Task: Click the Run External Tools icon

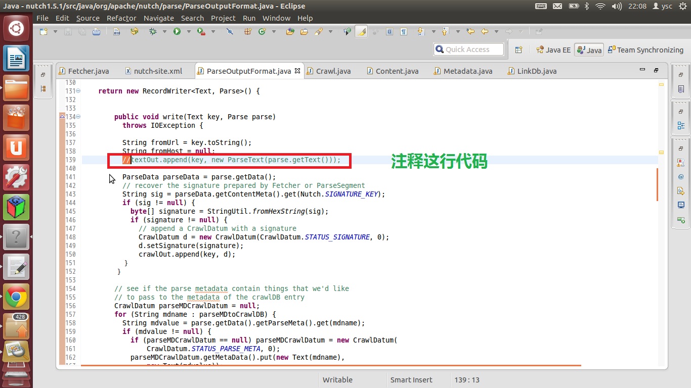Action: tap(201, 31)
